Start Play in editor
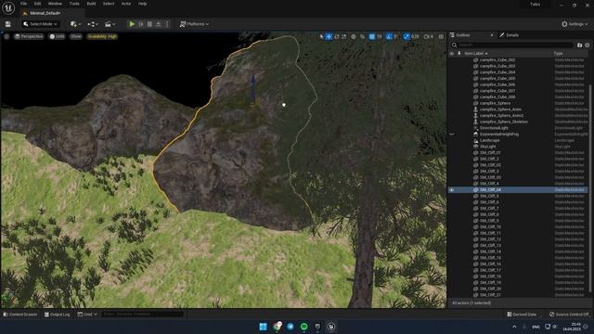 tap(132, 24)
